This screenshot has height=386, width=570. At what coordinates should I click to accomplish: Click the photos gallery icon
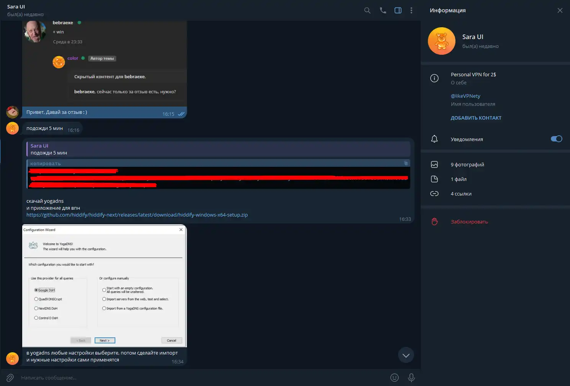(x=434, y=164)
